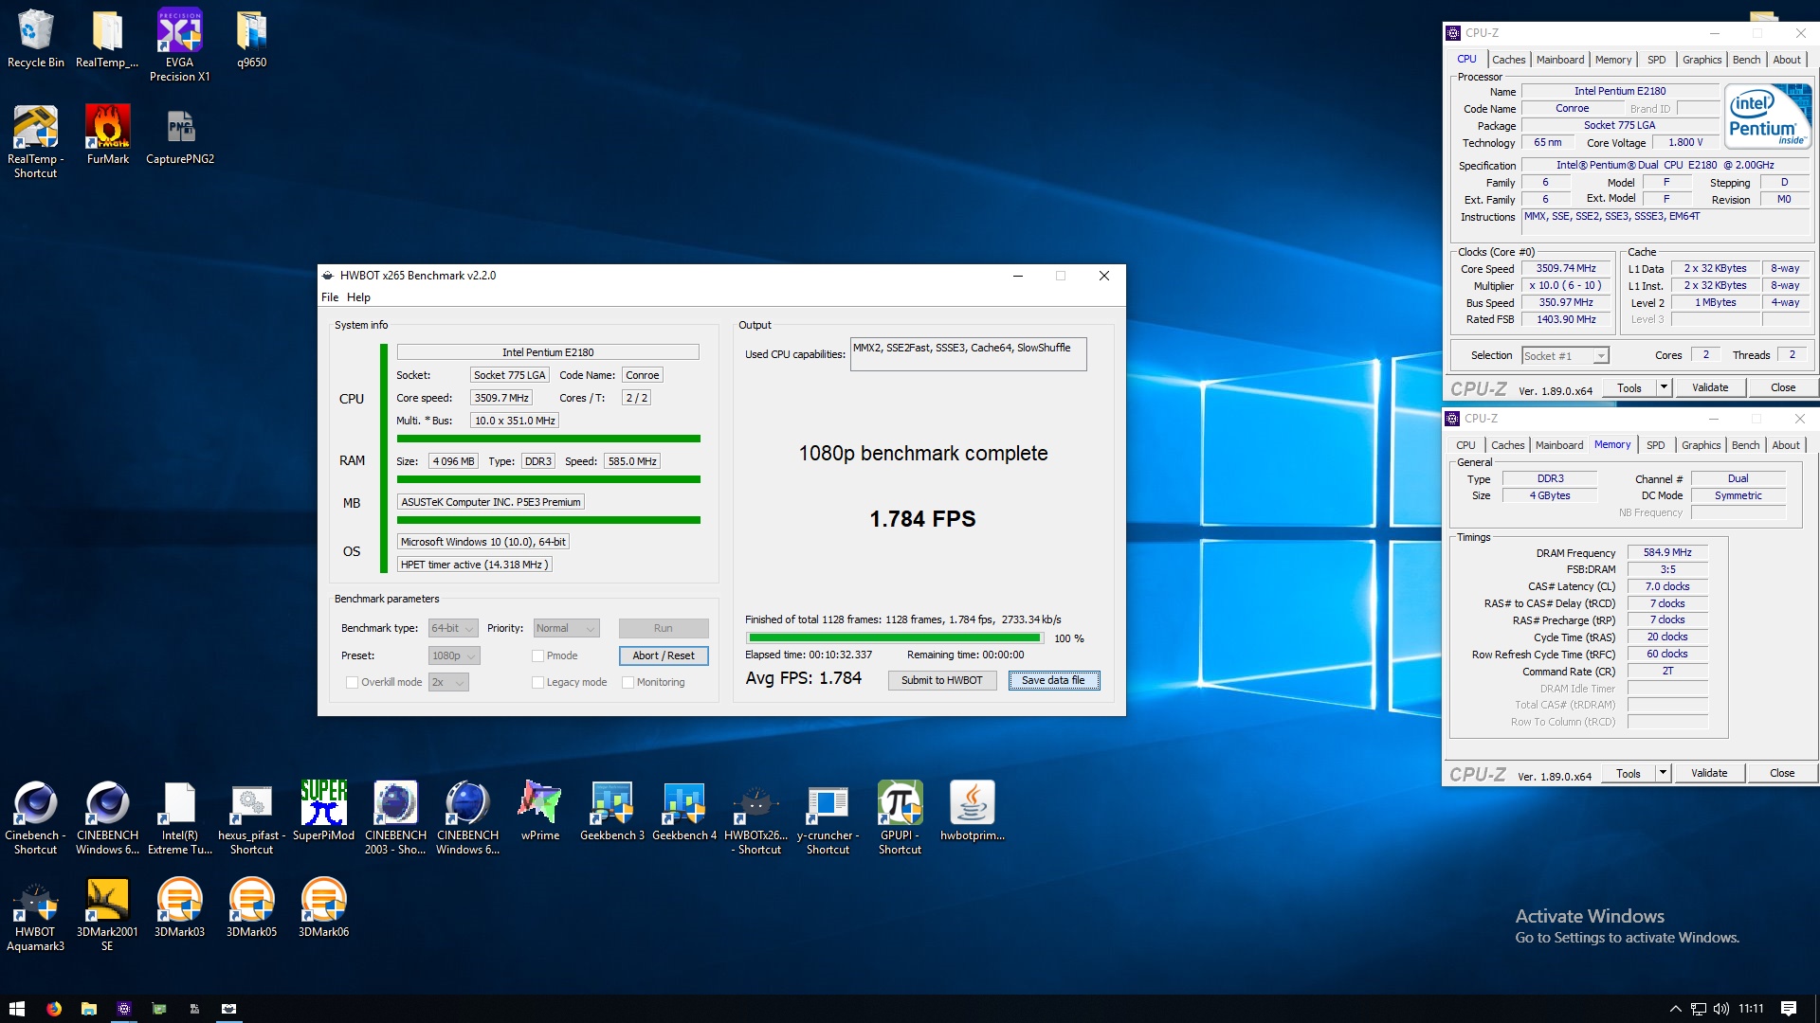Launch 3DMark03 desktop icon
Screen dimensions: 1820x1023
(x=179, y=907)
